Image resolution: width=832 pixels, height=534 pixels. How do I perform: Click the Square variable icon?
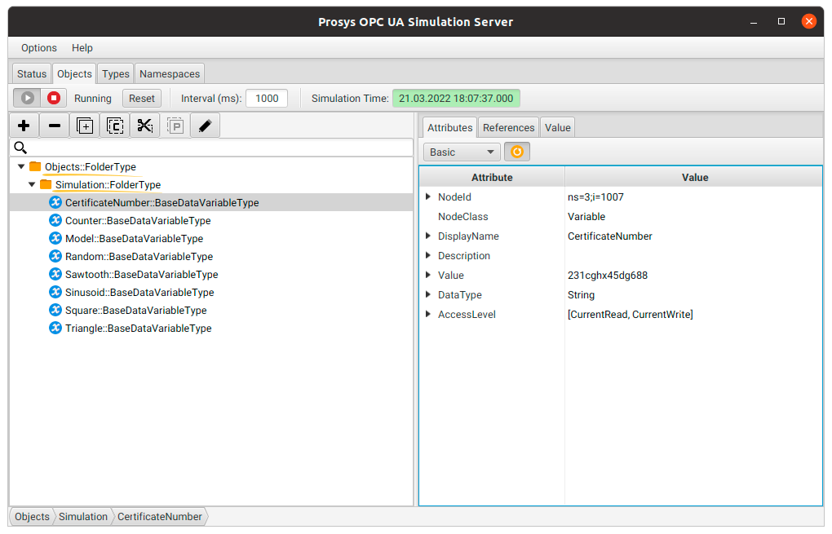click(55, 311)
